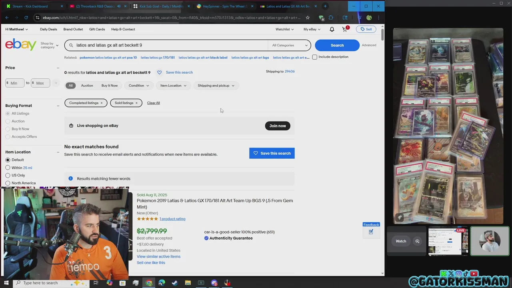Screen dimensions: 512x288
Task: Choose the Buy It Now buying format radio
Action: 8,129
